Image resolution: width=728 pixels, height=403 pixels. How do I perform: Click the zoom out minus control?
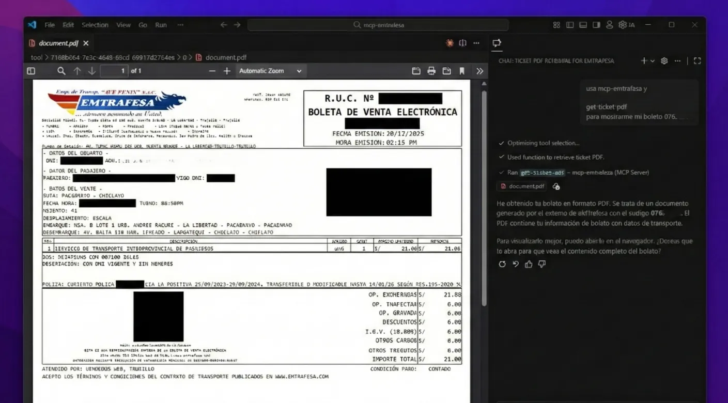212,71
